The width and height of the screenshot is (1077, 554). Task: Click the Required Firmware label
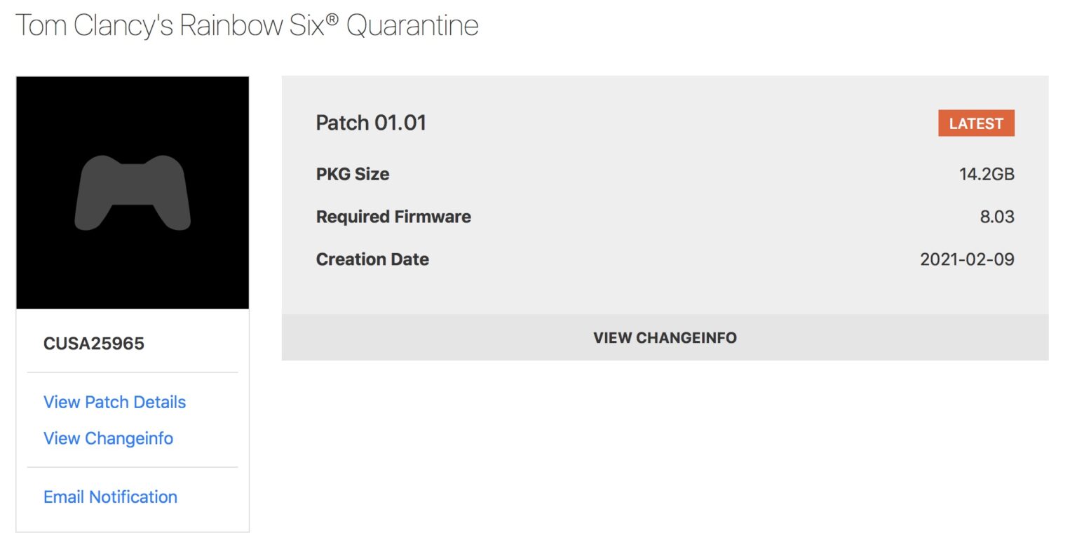point(393,217)
